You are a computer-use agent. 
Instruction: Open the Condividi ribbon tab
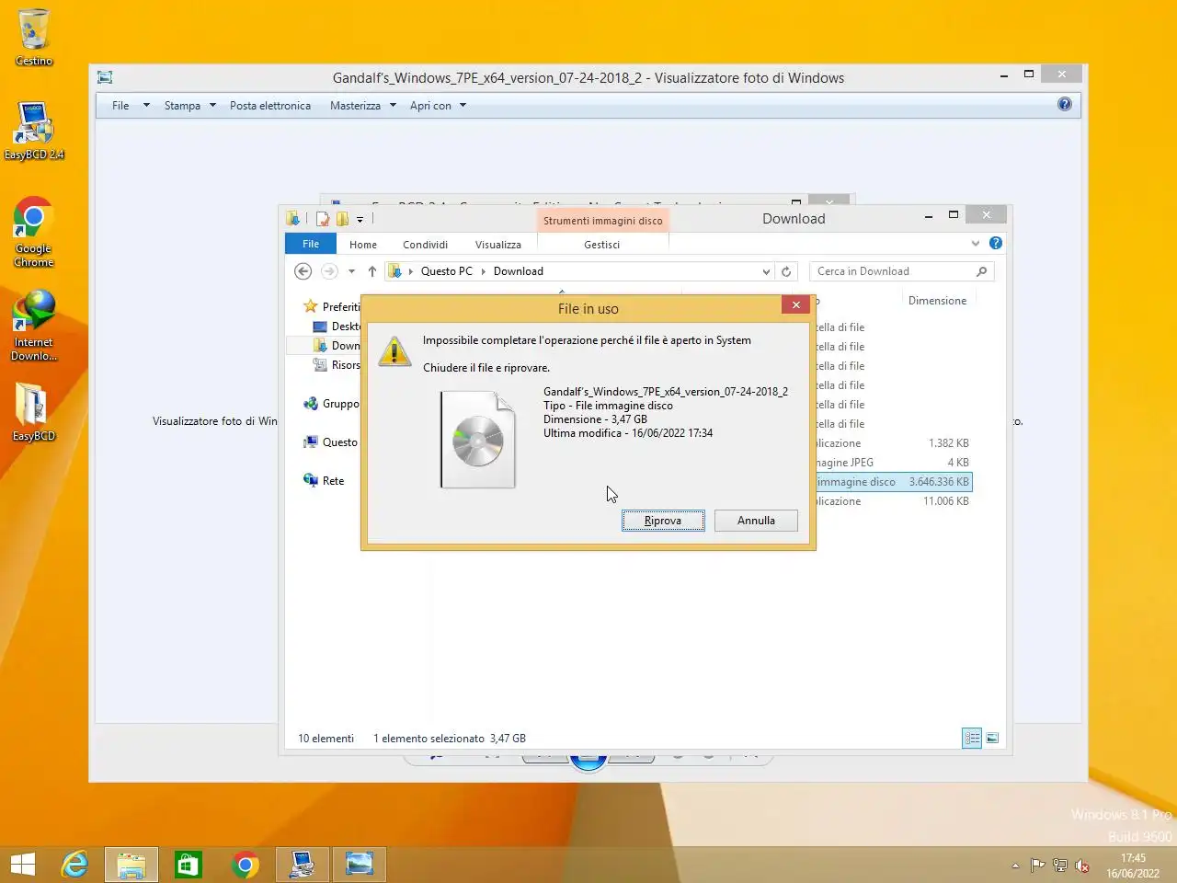coord(425,245)
